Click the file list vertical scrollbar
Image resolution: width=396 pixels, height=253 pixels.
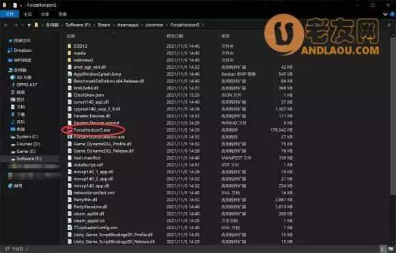tap(393, 116)
